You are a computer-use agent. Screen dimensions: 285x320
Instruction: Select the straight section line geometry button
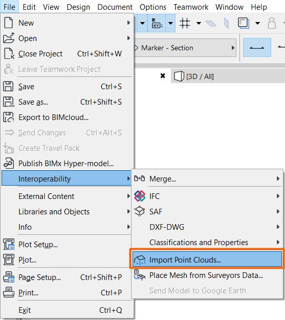[257, 48]
